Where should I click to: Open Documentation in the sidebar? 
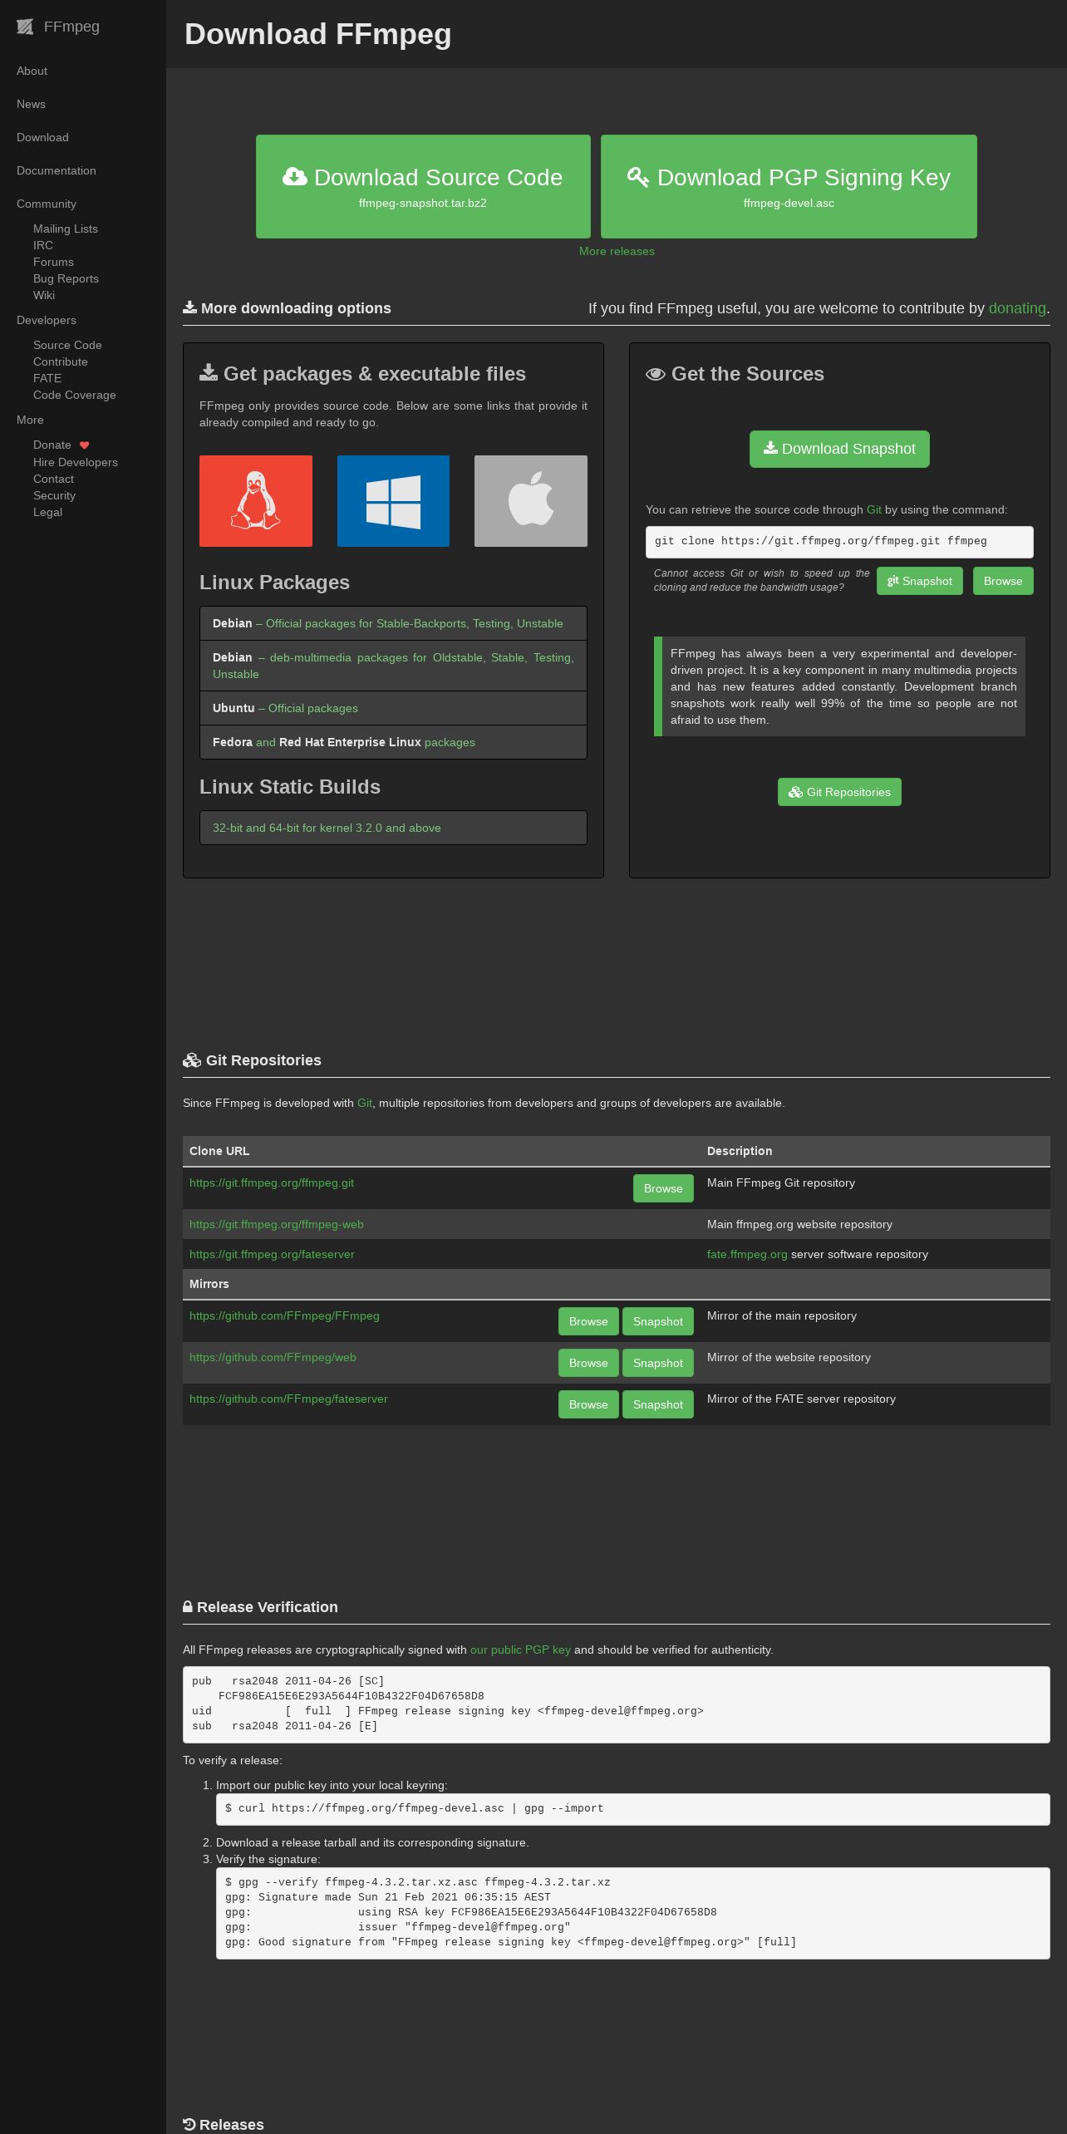pos(57,170)
